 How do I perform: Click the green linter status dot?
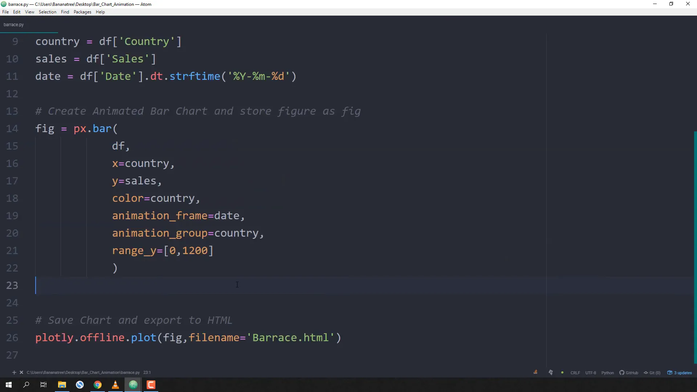tap(562, 373)
